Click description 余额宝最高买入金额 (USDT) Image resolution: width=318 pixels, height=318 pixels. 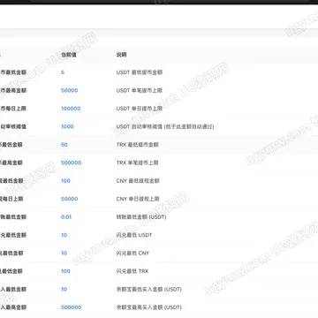149,307
